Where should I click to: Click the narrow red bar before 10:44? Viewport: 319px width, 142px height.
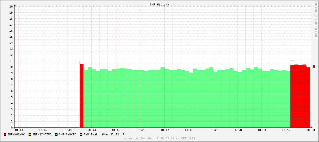[81, 96]
